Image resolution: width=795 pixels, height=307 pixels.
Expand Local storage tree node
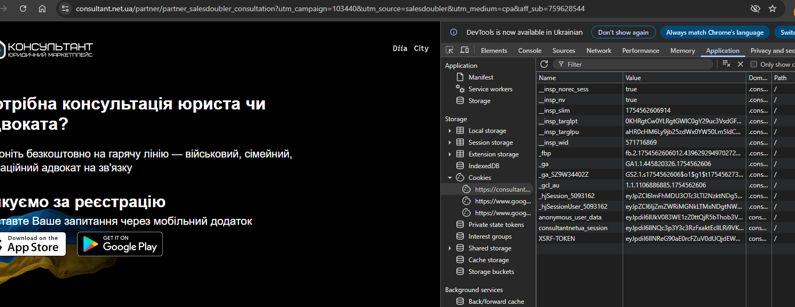coord(450,131)
